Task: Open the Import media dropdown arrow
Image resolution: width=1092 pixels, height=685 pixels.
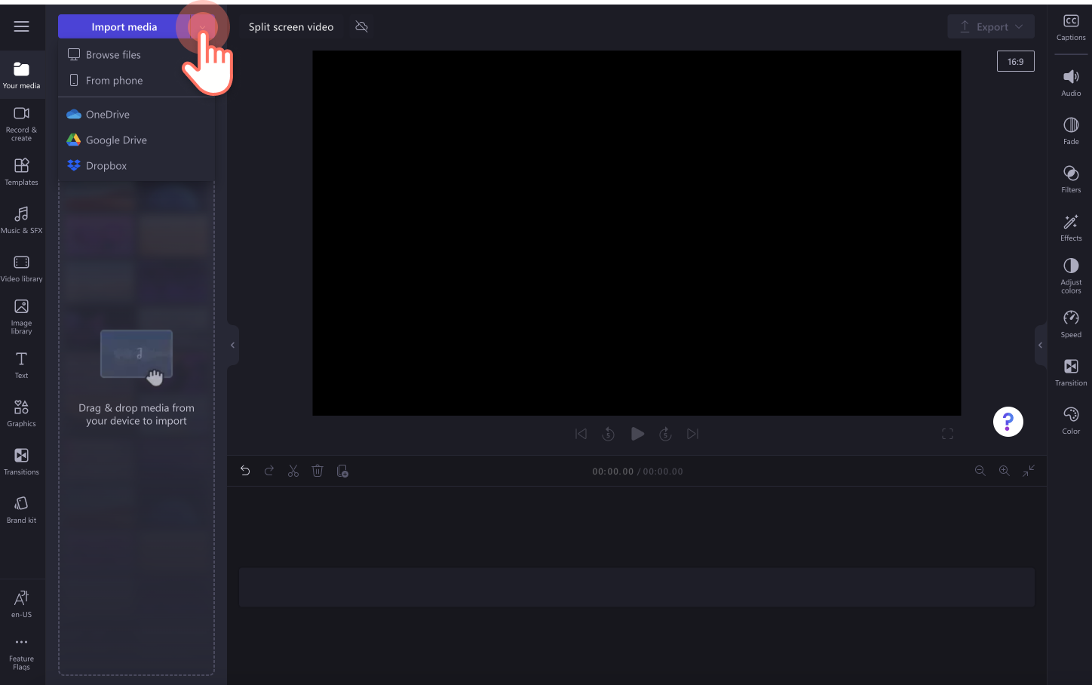Action: pos(202,26)
